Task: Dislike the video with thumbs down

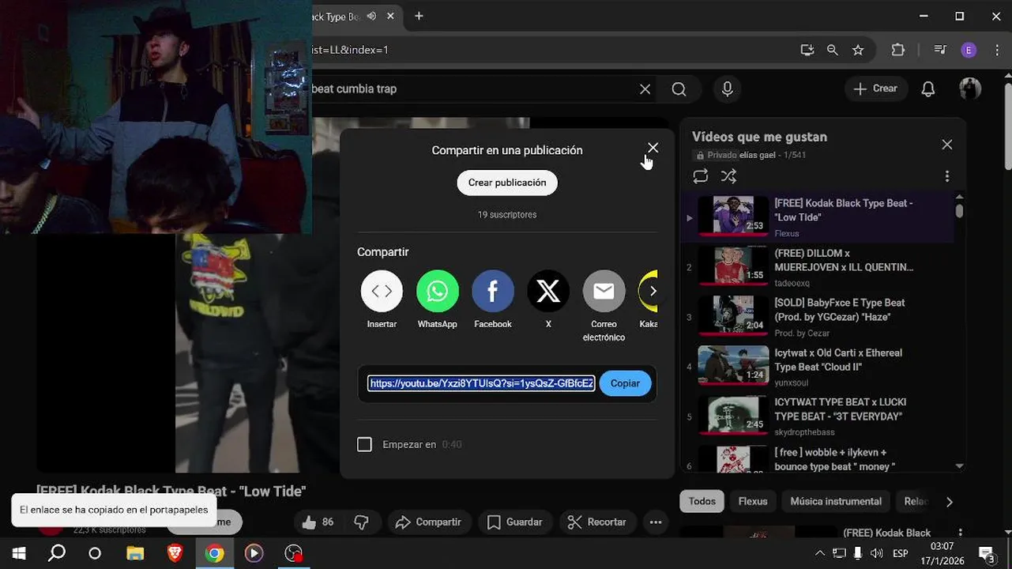Action: point(361,522)
